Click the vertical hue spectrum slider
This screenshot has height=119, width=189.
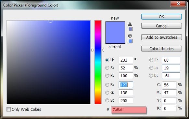point(98,62)
